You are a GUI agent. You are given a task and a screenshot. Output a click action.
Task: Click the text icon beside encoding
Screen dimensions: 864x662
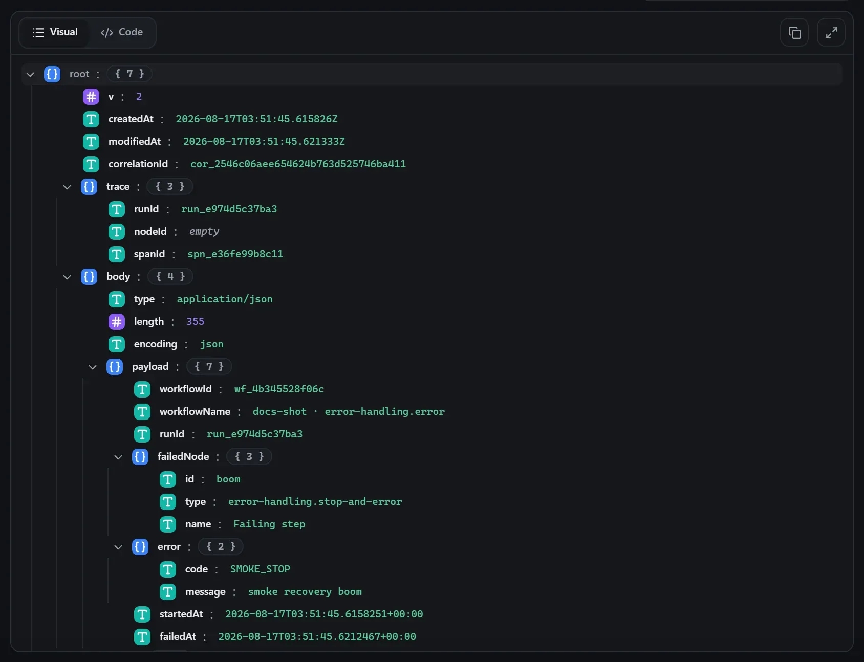117,344
